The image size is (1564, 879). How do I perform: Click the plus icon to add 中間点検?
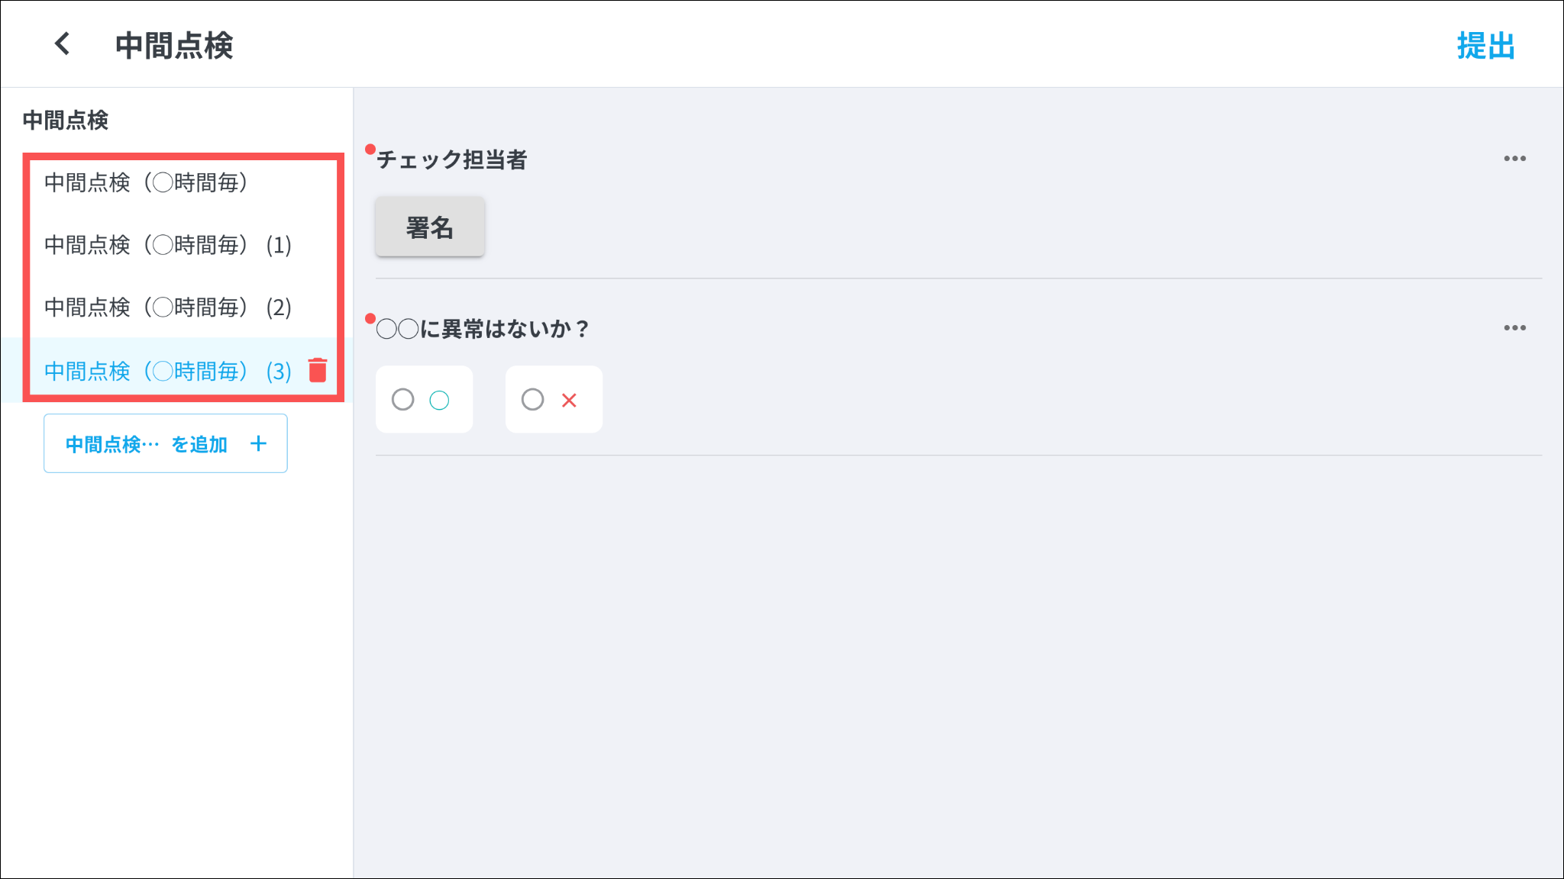pyautogui.click(x=258, y=443)
